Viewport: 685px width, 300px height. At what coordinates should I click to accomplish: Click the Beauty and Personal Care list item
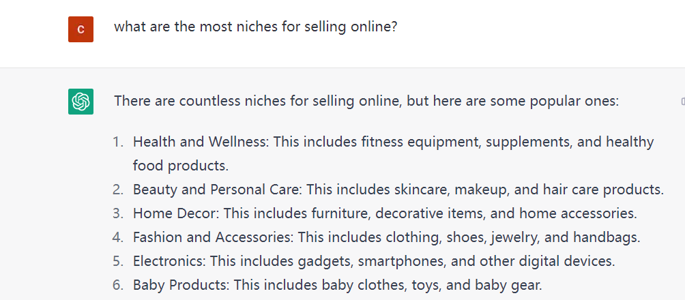398,190
